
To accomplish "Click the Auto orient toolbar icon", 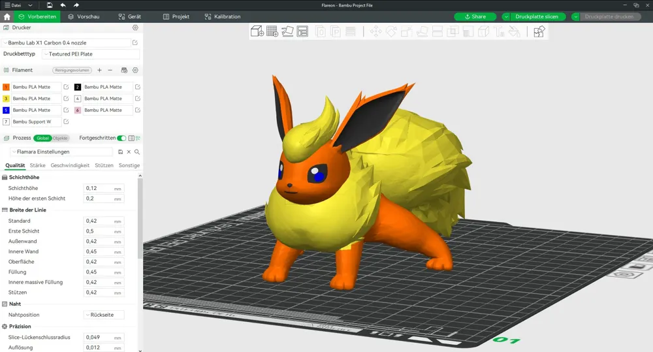I will tap(287, 31).
